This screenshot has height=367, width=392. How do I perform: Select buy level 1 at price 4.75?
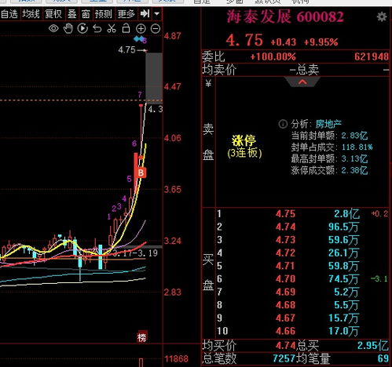[302, 214]
